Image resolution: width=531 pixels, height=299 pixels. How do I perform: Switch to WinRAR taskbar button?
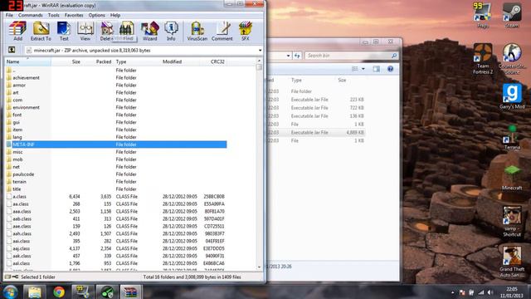pos(130,292)
